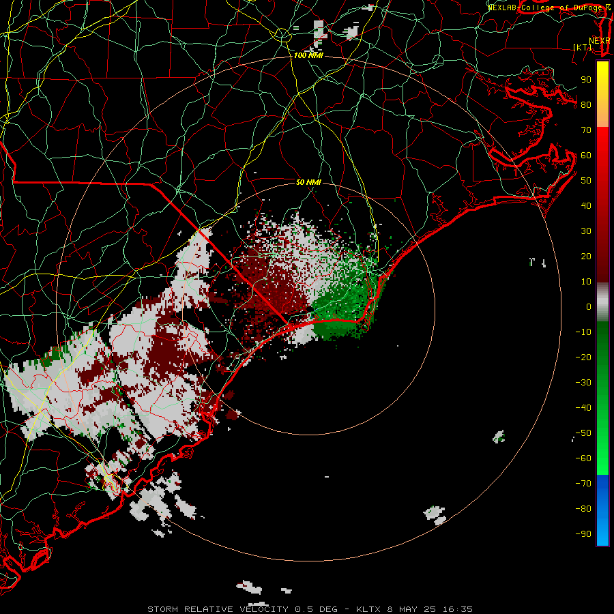This screenshot has height=614, width=614.
Task: Click "STORM RELATIVE VELOCITY" in the bottom caption
Action: 218,609
